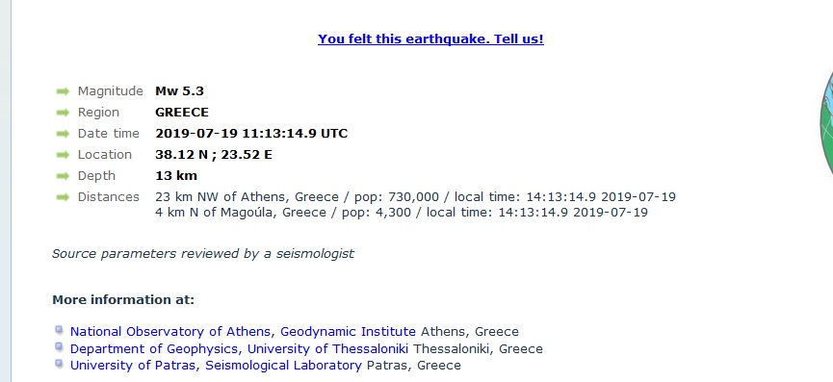Select the green arrow beside Distances

63,197
